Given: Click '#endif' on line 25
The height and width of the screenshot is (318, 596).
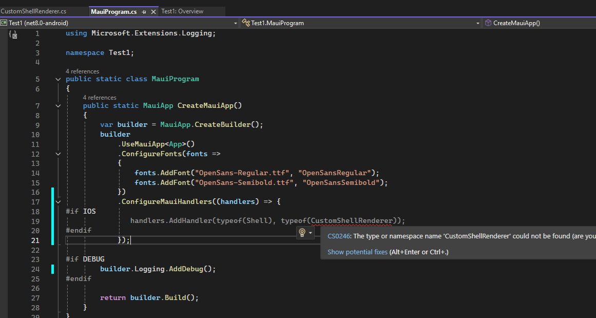Looking at the screenshot, I should (79, 278).
